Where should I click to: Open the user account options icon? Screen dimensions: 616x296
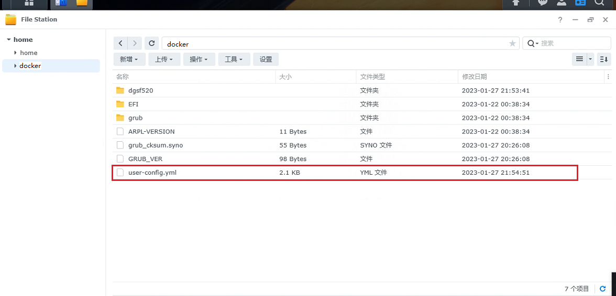coord(561,3)
